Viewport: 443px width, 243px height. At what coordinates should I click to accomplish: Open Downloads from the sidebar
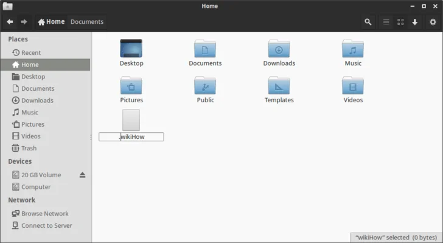(45, 100)
